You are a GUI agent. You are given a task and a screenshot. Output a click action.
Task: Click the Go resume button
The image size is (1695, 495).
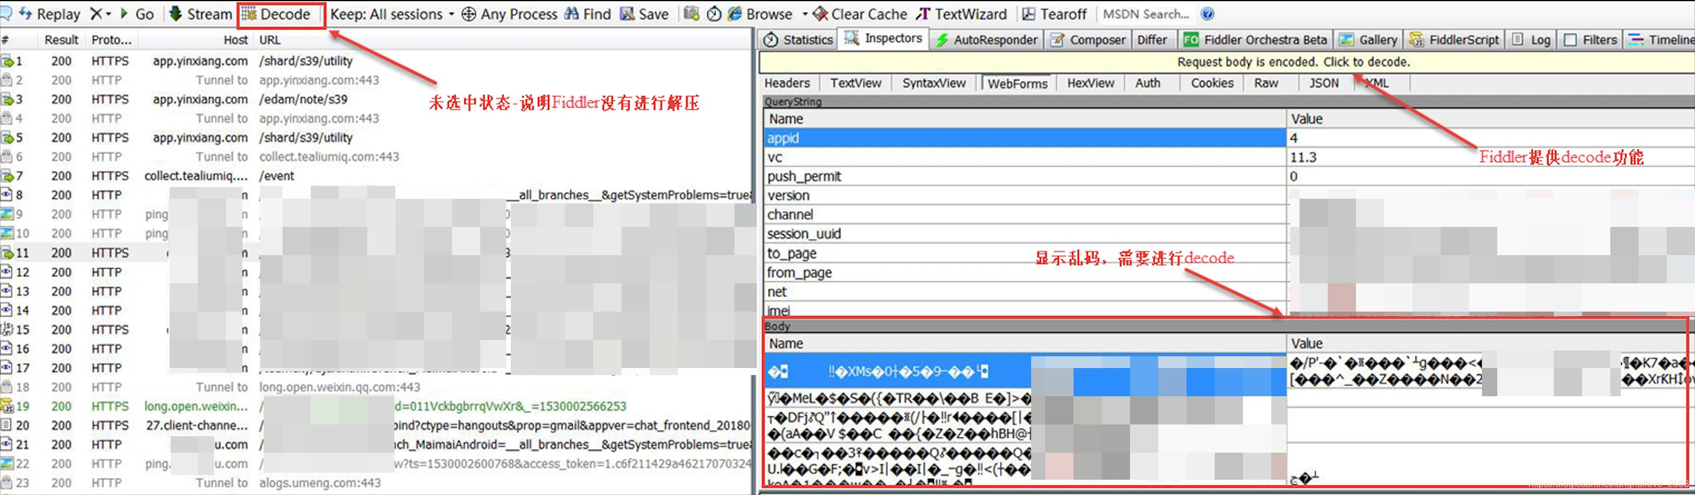[x=136, y=14]
